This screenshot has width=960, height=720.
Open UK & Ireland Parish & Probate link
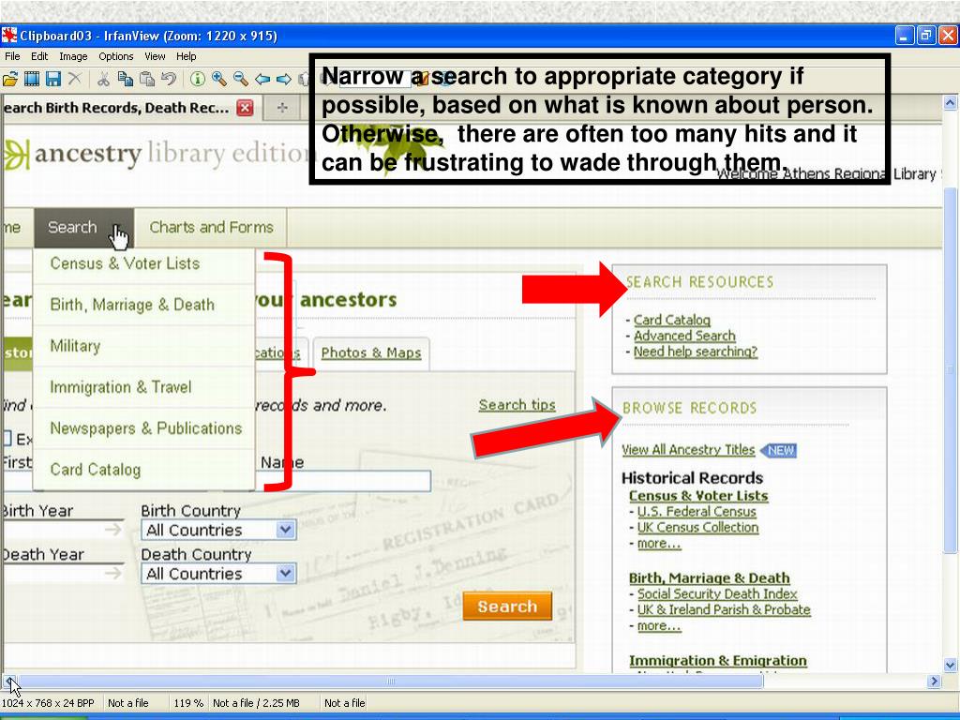click(724, 610)
